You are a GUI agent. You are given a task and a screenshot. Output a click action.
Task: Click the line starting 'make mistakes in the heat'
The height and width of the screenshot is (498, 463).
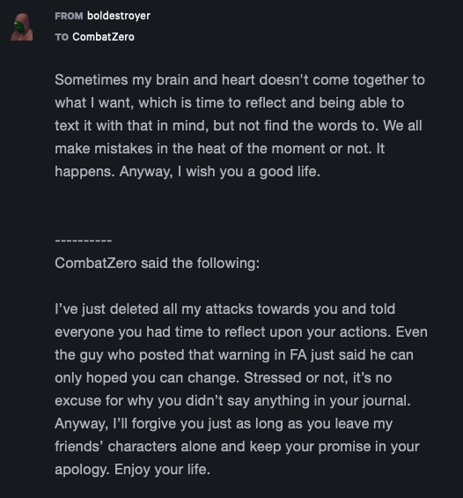219,149
